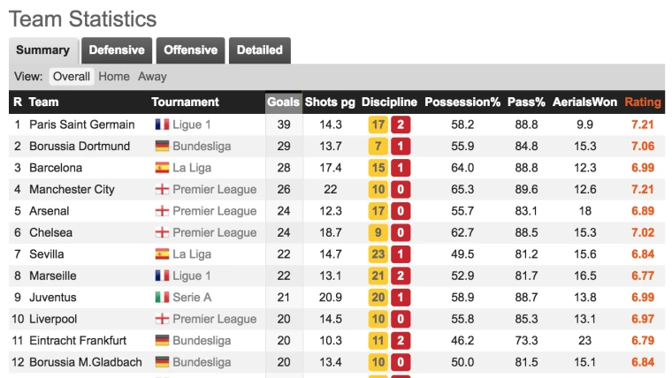Click the Spain flag in Barcelona row
This screenshot has width=672, height=378.
(x=162, y=168)
